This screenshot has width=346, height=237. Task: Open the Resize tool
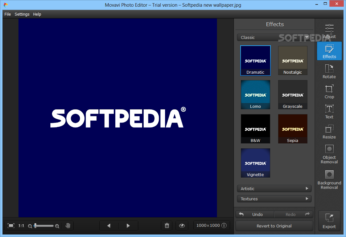pos(329,132)
